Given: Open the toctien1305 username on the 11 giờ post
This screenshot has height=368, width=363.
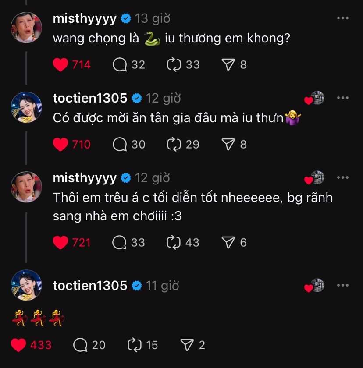Looking at the screenshot, I should click(x=90, y=286).
